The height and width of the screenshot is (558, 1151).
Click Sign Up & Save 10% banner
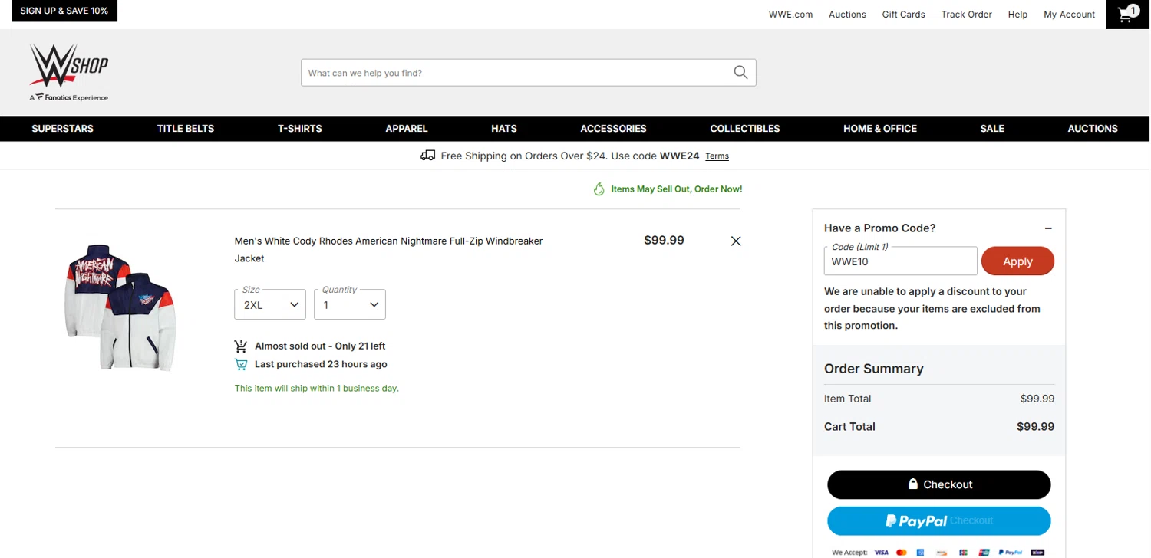click(x=64, y=11)
